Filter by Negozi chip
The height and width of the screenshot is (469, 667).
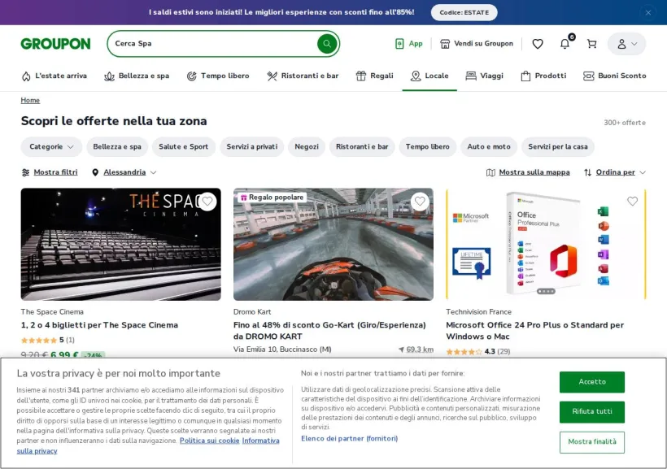[307, 146]
